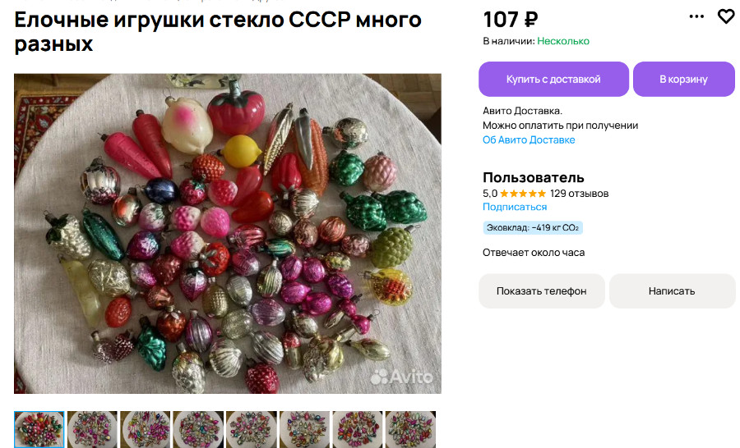Viewport: 740px width, 448px height.
Task: Open the three-dots more options menu
Action: (x=696, y=16)
